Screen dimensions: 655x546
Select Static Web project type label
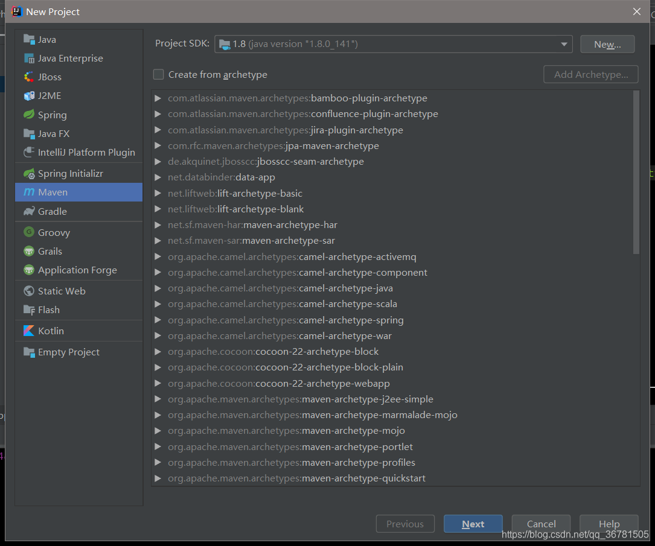[x=62, y=291]
